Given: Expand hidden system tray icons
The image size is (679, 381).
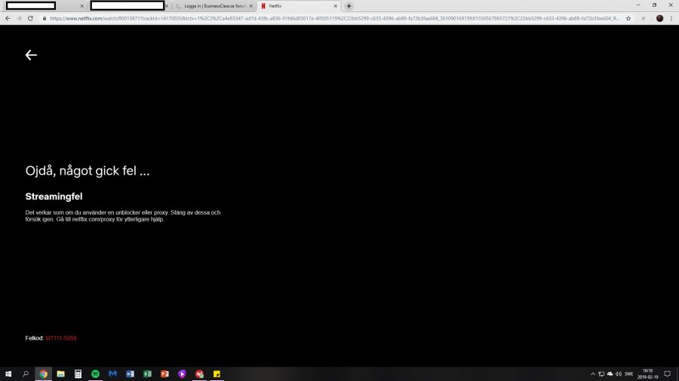Looking at the screenshot, I should 591,373.
